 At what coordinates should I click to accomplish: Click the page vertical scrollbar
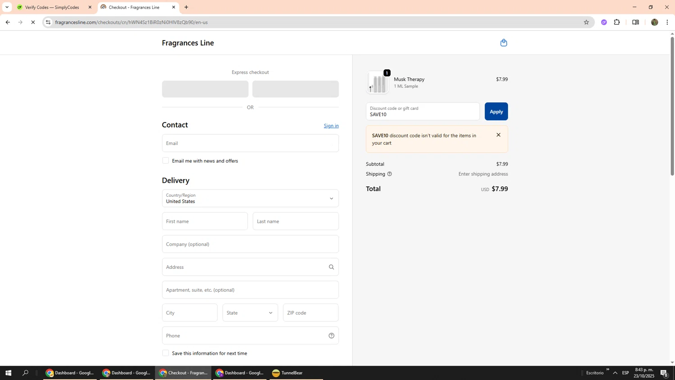click(x=672, y=106)
